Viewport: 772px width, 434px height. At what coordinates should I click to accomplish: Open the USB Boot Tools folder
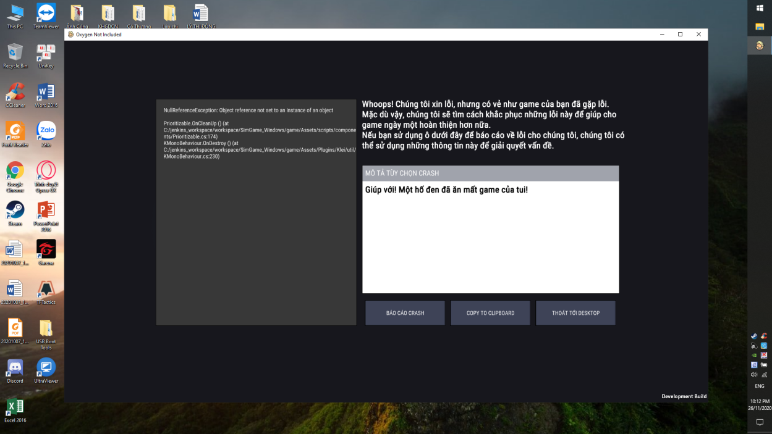(46, 335)
